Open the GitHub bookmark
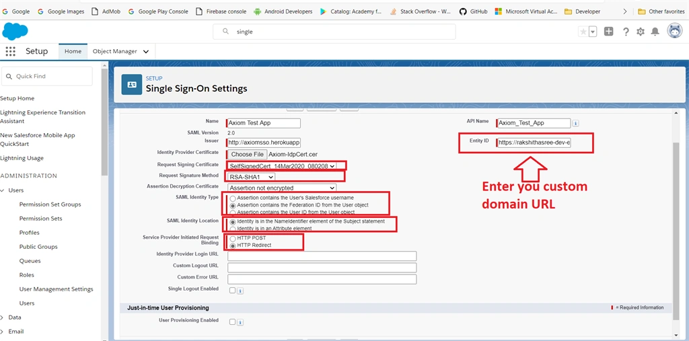Image resolution: width=689 pixels, height=341 pixels. 473,11
